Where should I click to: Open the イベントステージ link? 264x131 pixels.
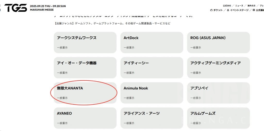[x=239, y=10]
